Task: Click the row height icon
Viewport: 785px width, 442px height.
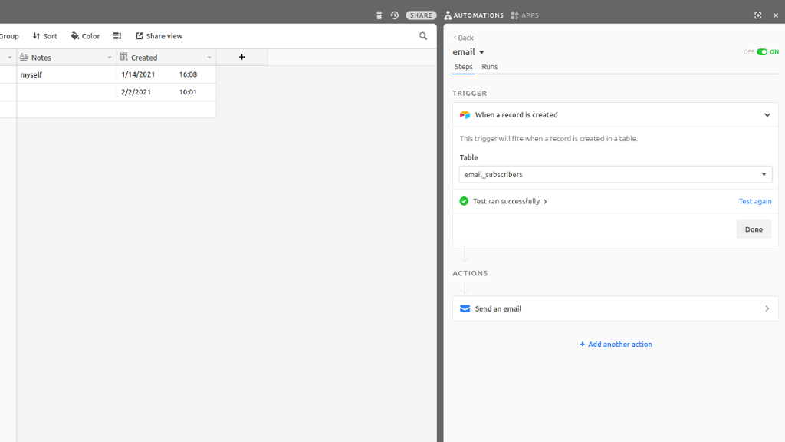Action: (x=117, y=35)
